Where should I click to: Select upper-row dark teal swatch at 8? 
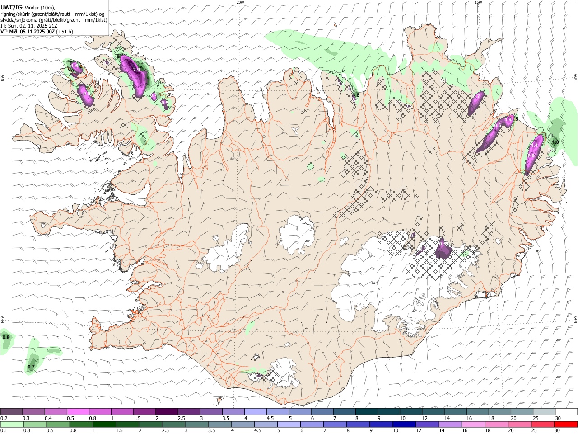pyautogui.click(x=367, y=411)
